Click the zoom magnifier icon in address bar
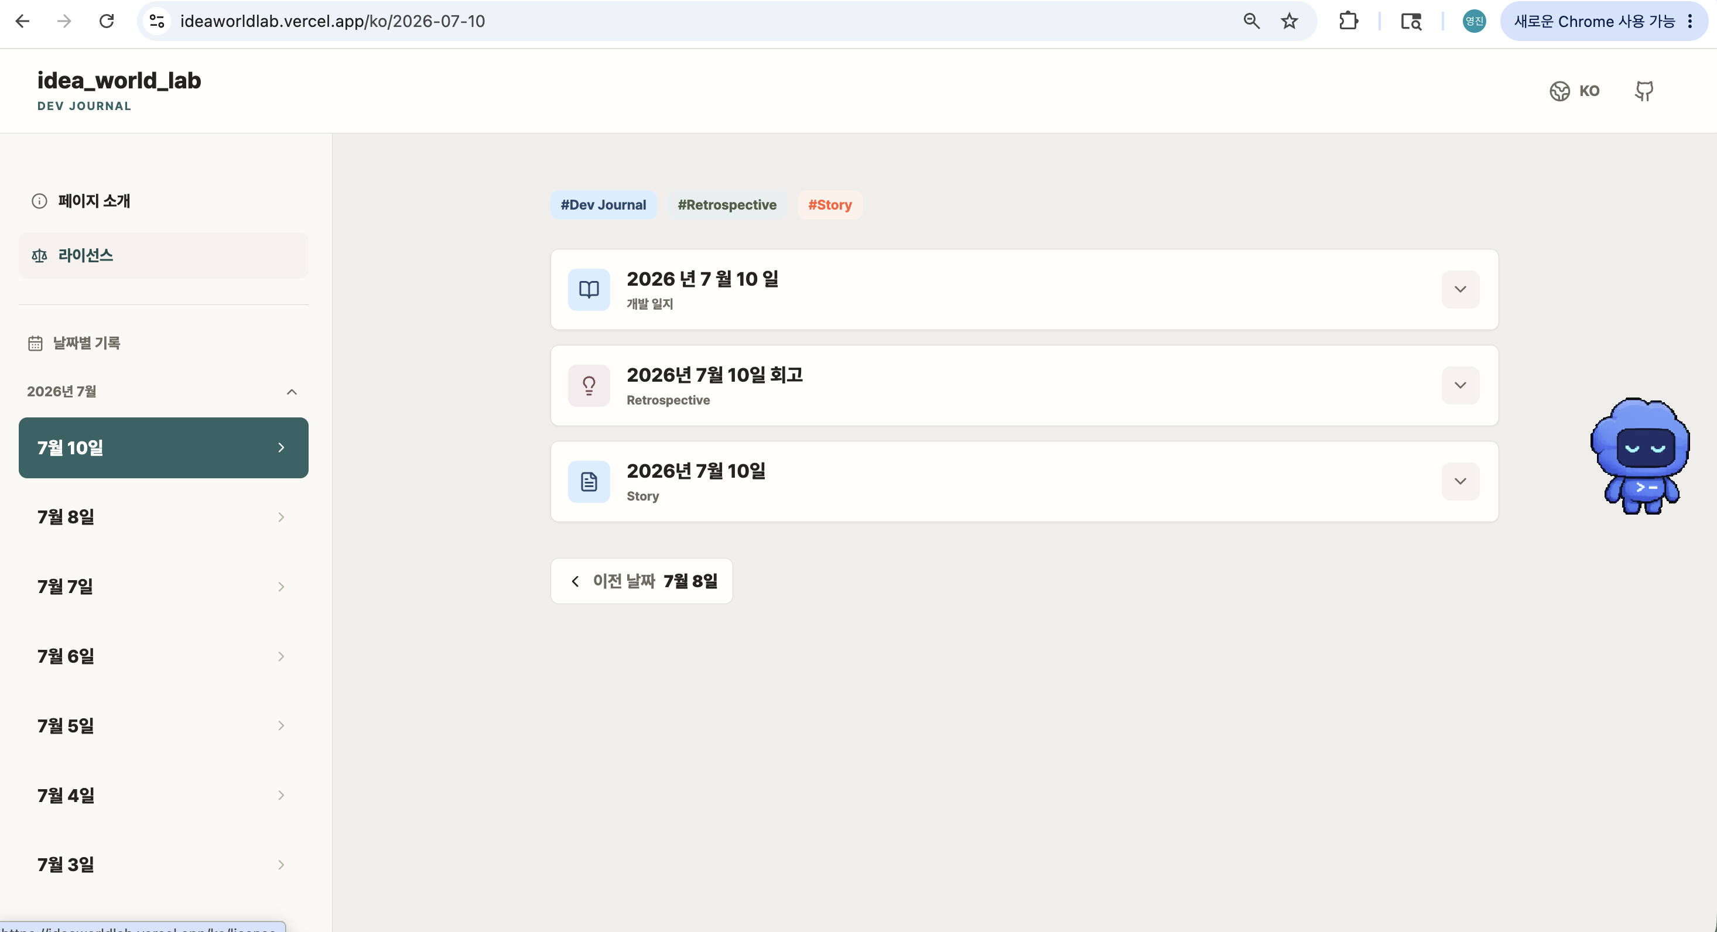The width and height of the screenshot is (1717, 932). (1251, 21)
